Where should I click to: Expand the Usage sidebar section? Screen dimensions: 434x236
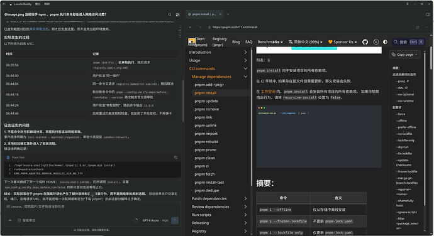(245, 60)
